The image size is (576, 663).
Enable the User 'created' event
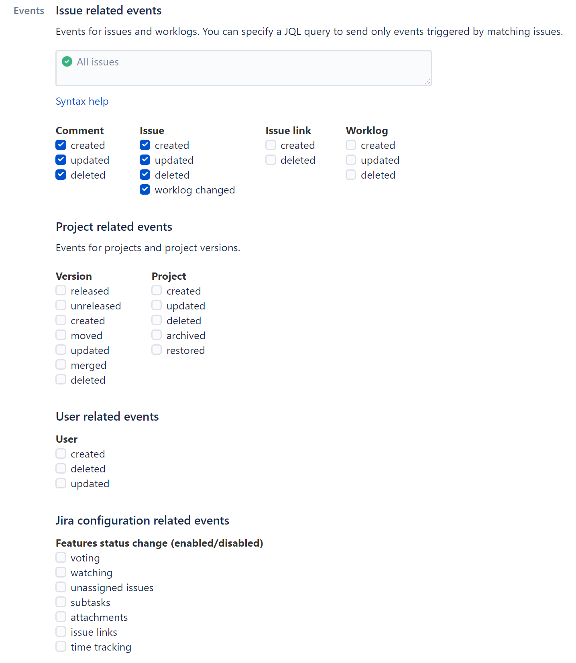(x=61, y=453)
